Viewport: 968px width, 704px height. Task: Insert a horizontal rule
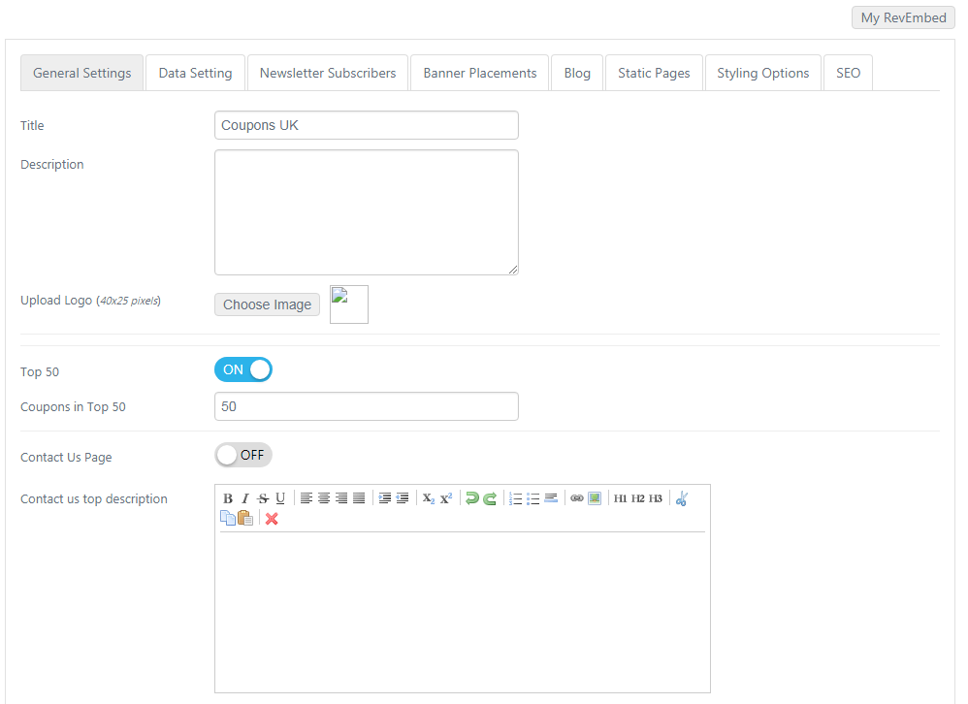coord(551,498)
